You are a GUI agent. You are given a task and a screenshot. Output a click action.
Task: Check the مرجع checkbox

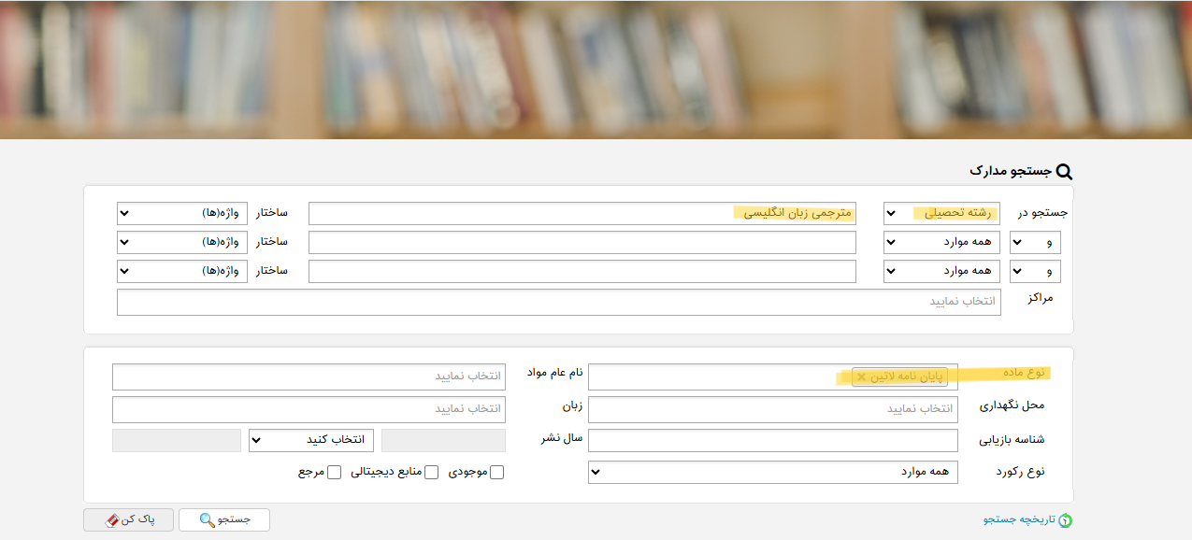[x=335, y=473]
